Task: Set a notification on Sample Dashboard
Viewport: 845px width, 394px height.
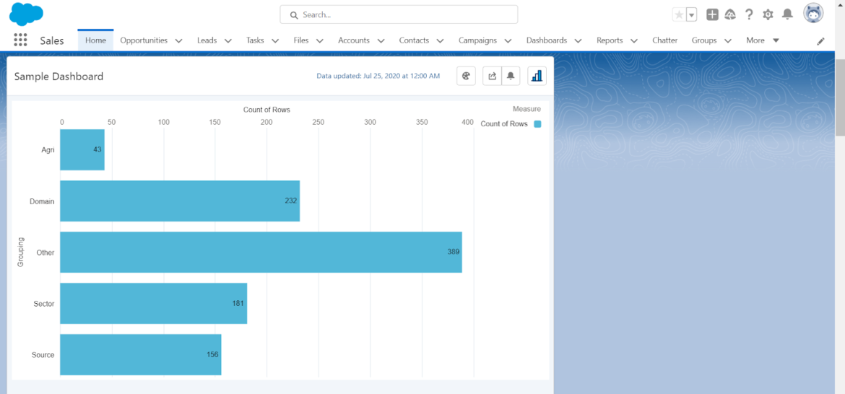Action: pos(511,76)
